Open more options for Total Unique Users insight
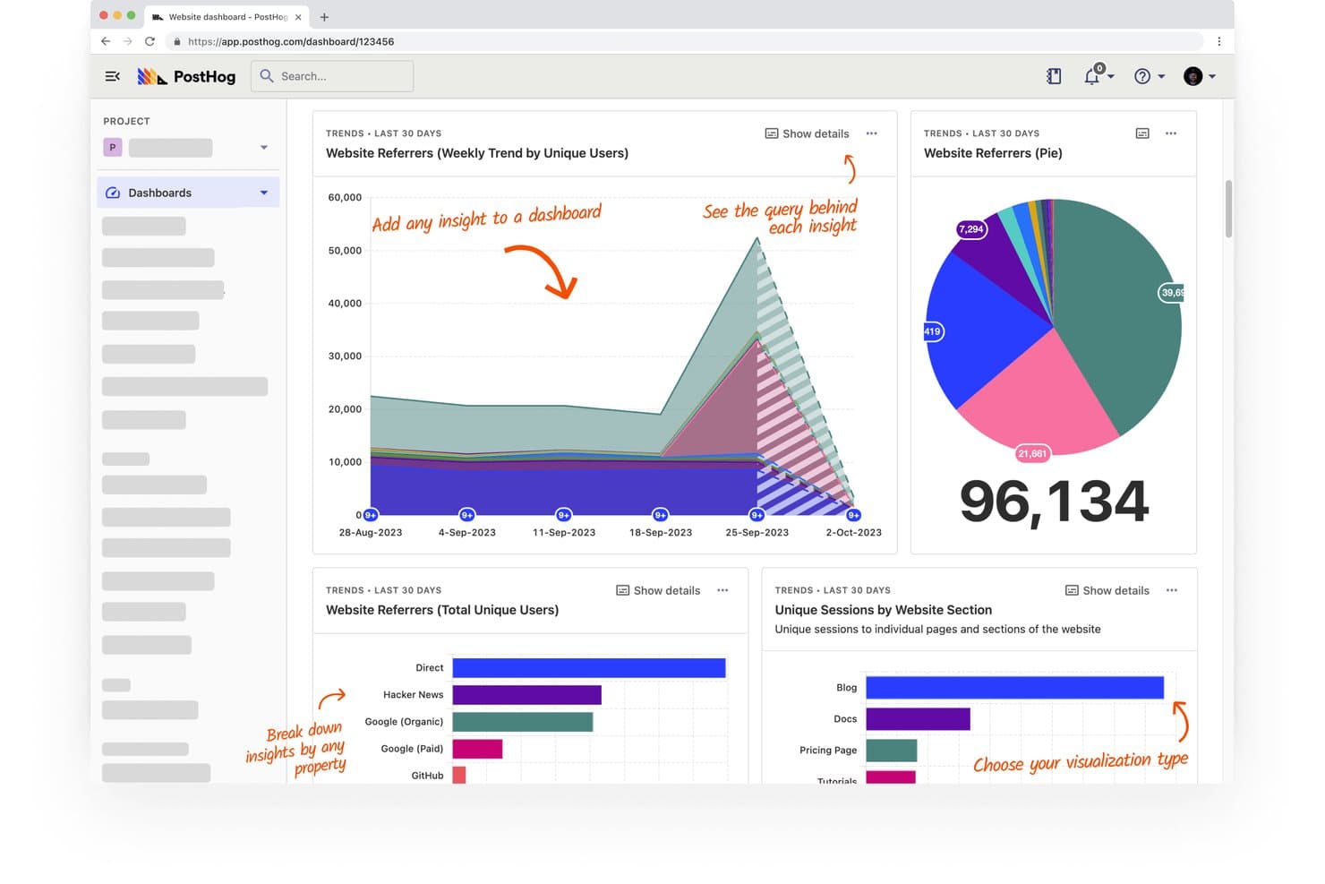1325x884 pixels. point(722,590)
